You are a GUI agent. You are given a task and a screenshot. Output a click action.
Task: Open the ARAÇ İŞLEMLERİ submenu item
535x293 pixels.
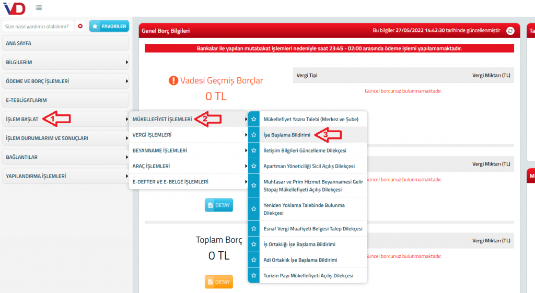coord(188,166)
